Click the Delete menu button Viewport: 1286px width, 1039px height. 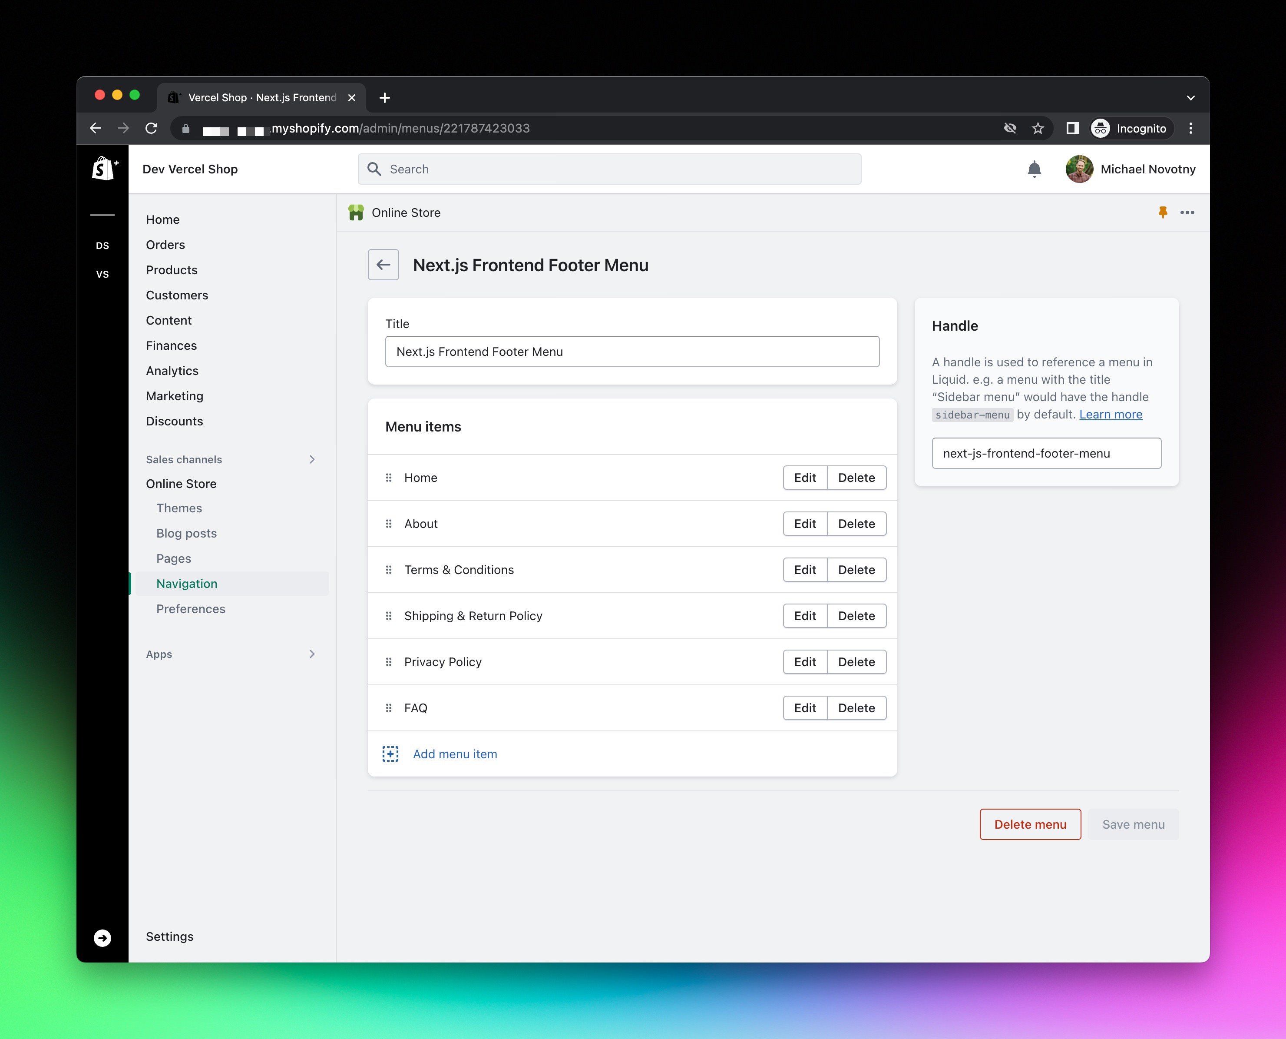click(1030, 824)
